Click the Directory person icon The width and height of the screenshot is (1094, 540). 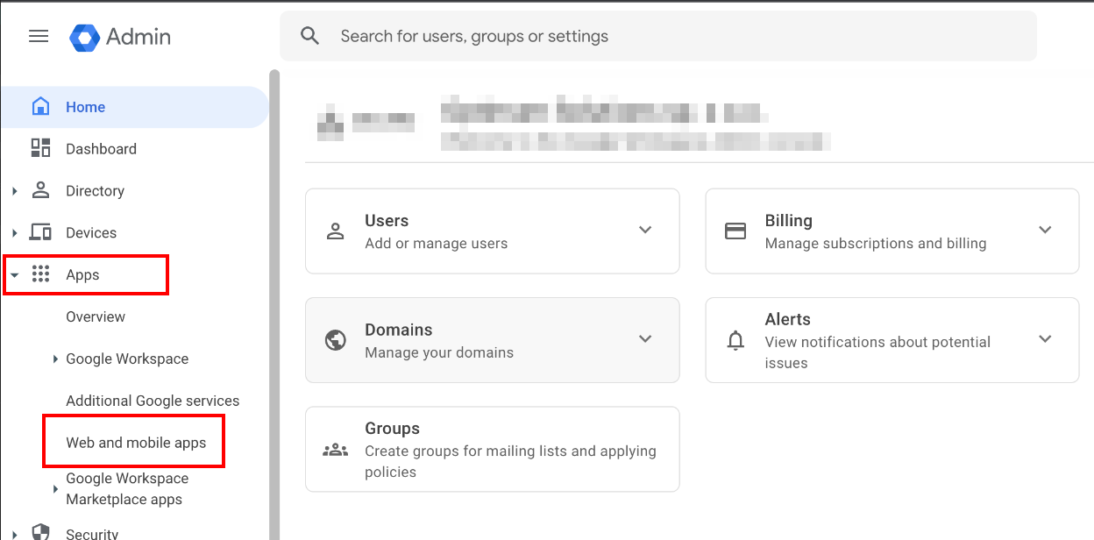click(40, 190)
